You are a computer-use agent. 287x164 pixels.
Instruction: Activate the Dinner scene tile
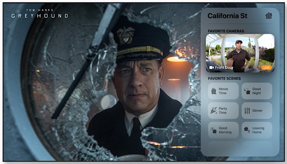coord(257,111)
